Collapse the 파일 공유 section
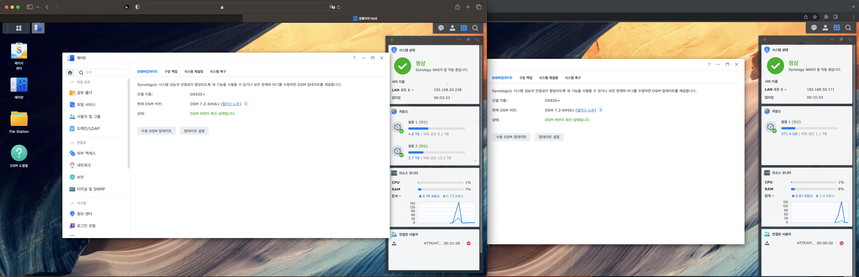859x277 pixels. tap(72, 82)
